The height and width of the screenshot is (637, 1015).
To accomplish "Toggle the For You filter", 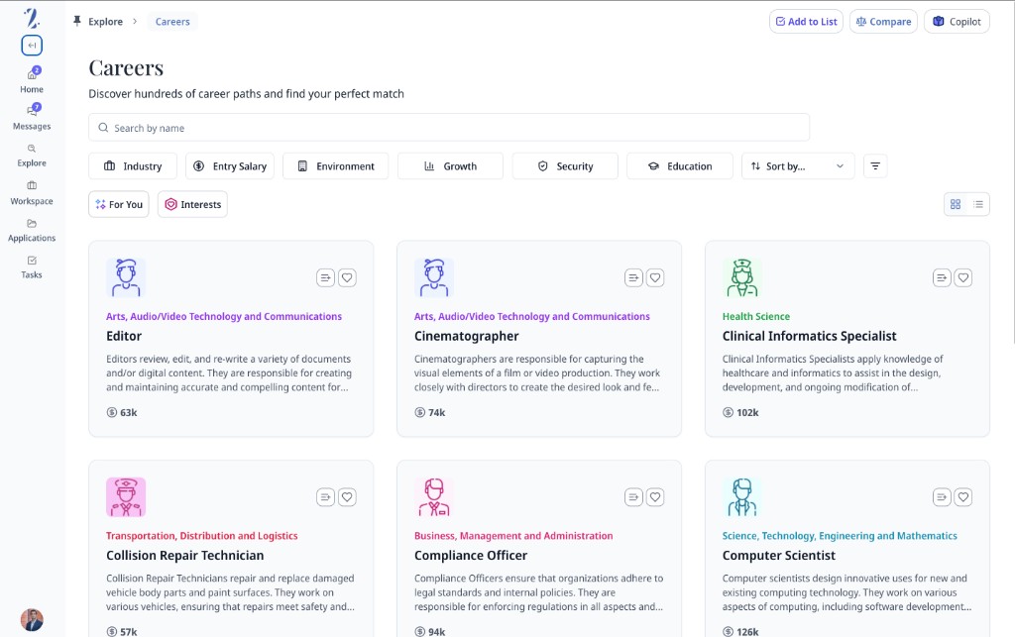I will pos(119,204).
